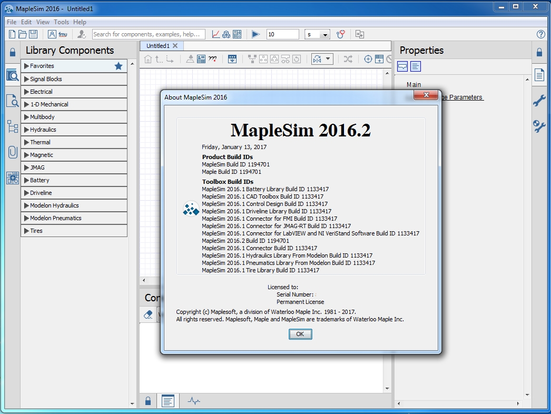
Task: Save the model using the floppy disk icon
Action: [33, 34]
